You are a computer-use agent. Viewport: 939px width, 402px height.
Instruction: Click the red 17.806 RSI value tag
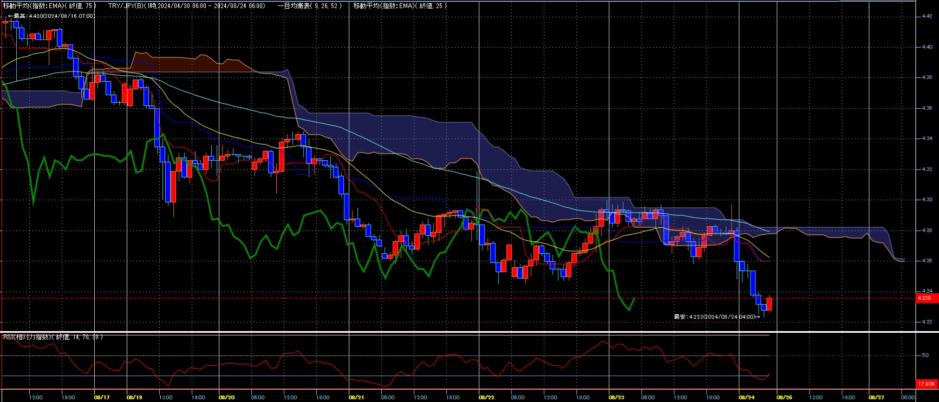pos(926,384)
